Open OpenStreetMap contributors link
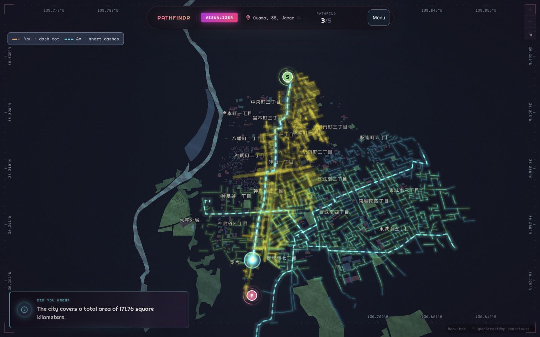The image size is (540, 337). click(502, 329)
